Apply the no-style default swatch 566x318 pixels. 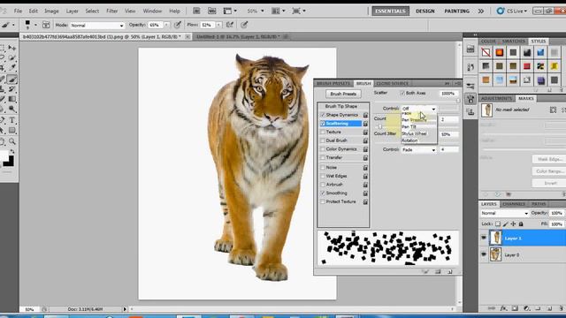(486, 53)
